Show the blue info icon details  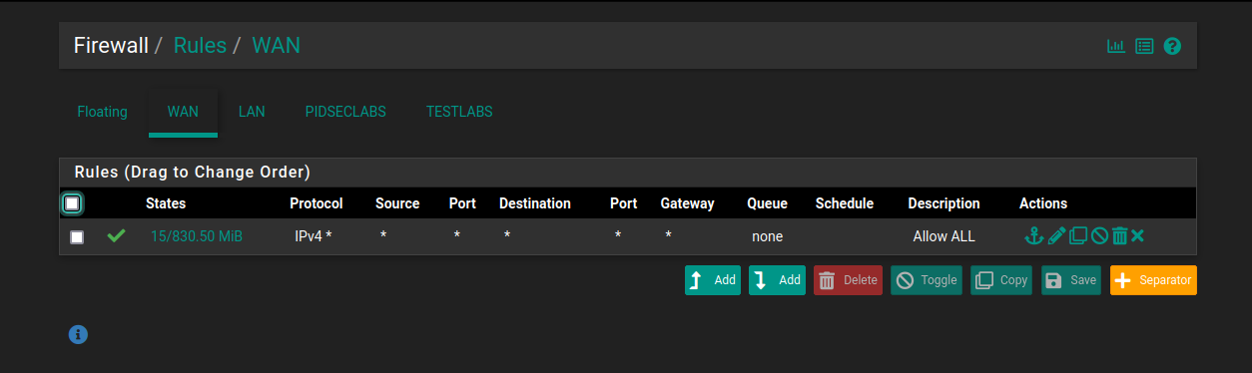tap(78, 334)
